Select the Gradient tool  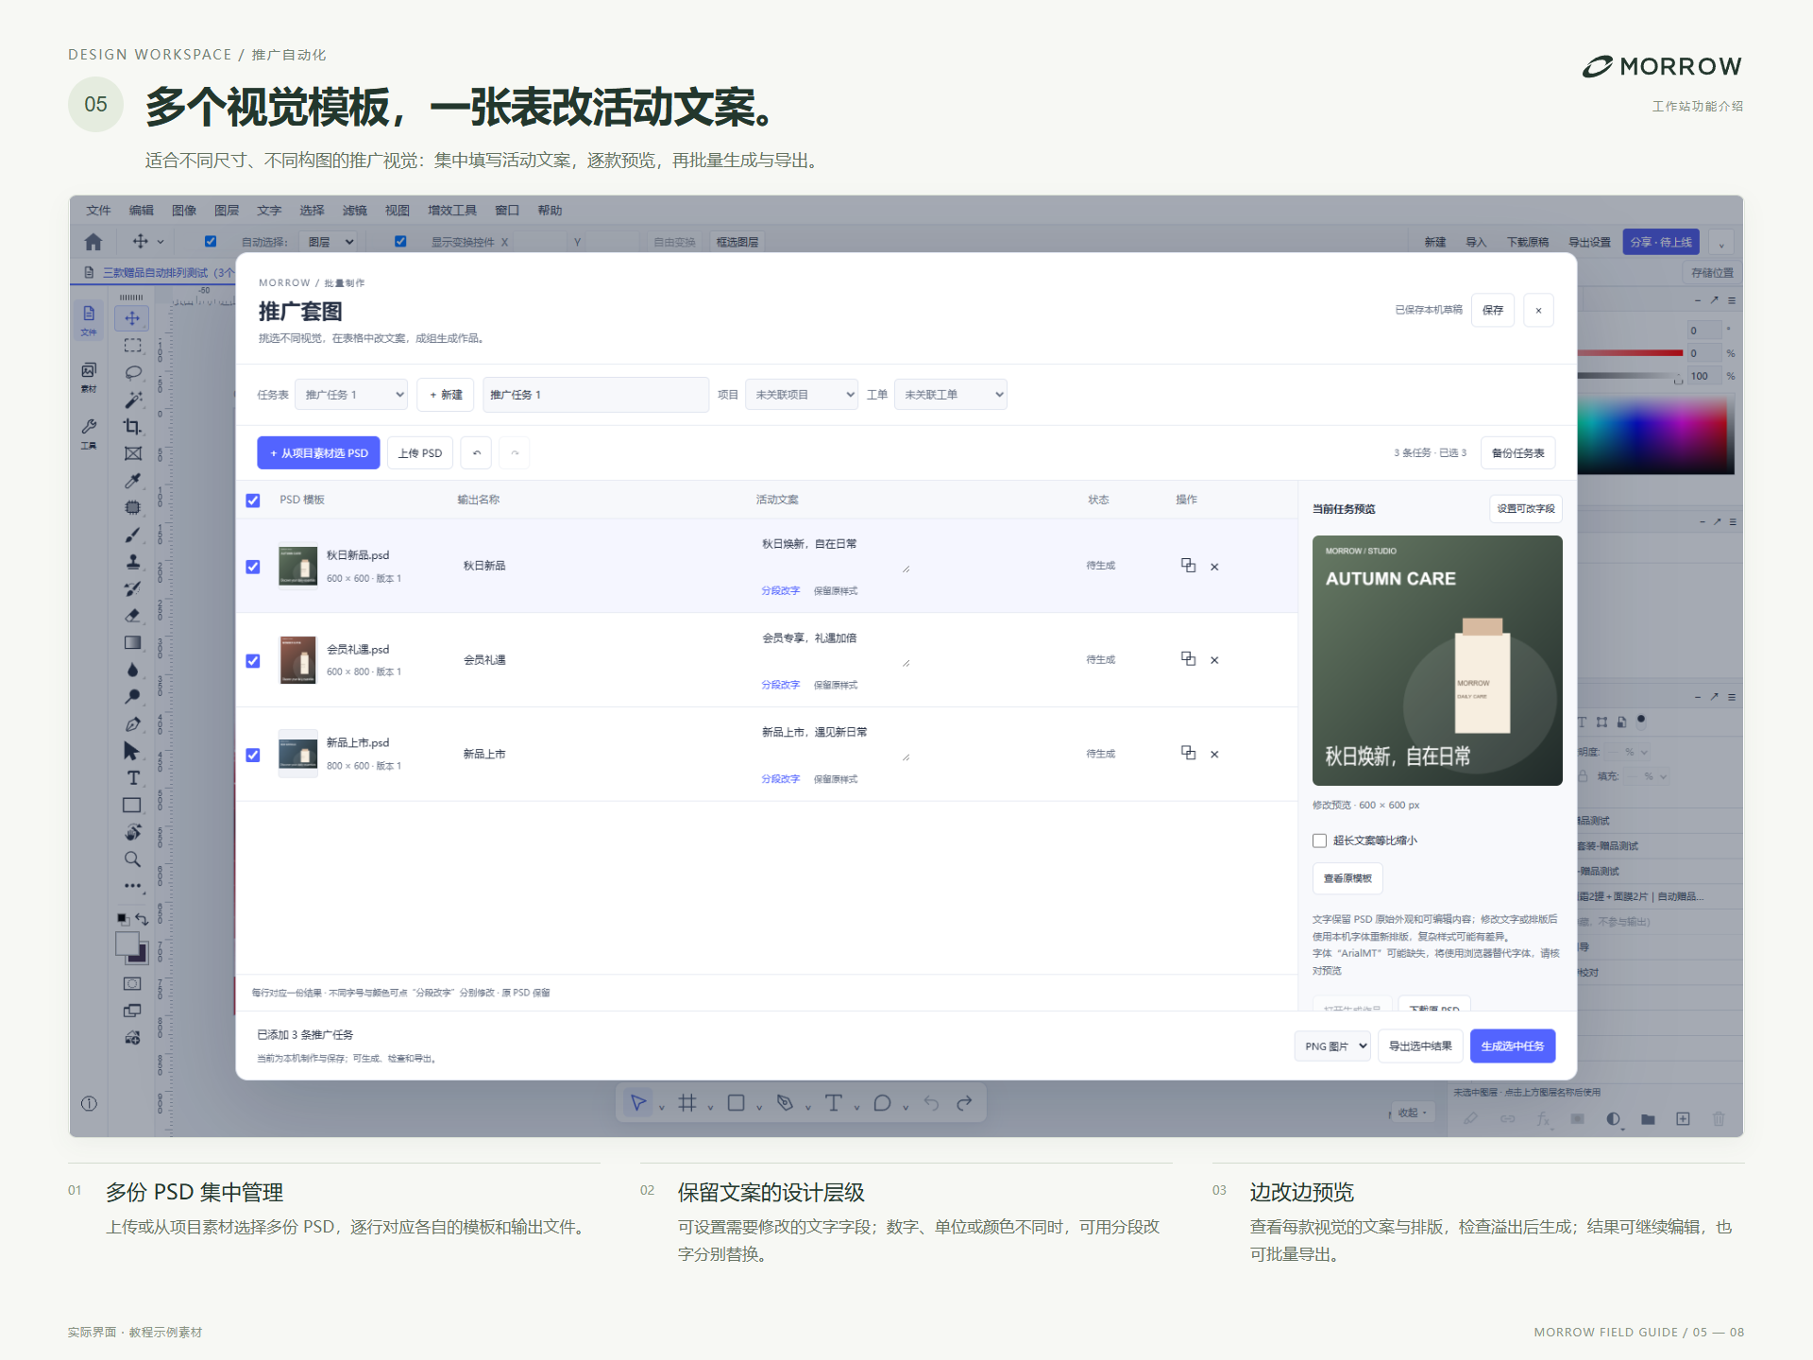132,642
